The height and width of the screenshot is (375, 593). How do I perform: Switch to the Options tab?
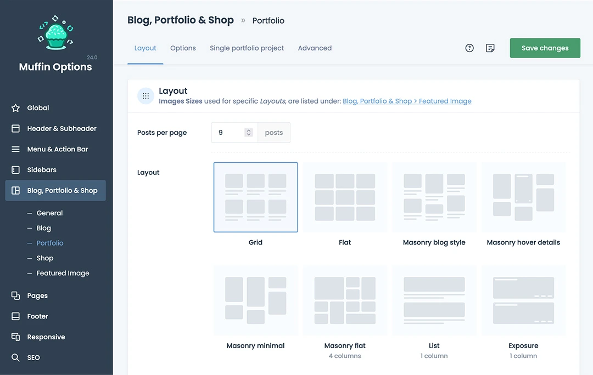pos(183,48)
